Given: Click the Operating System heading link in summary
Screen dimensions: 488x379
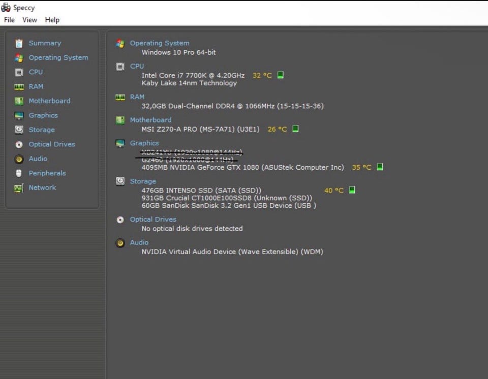Looking at the screenshot, I should click(160, 43).
